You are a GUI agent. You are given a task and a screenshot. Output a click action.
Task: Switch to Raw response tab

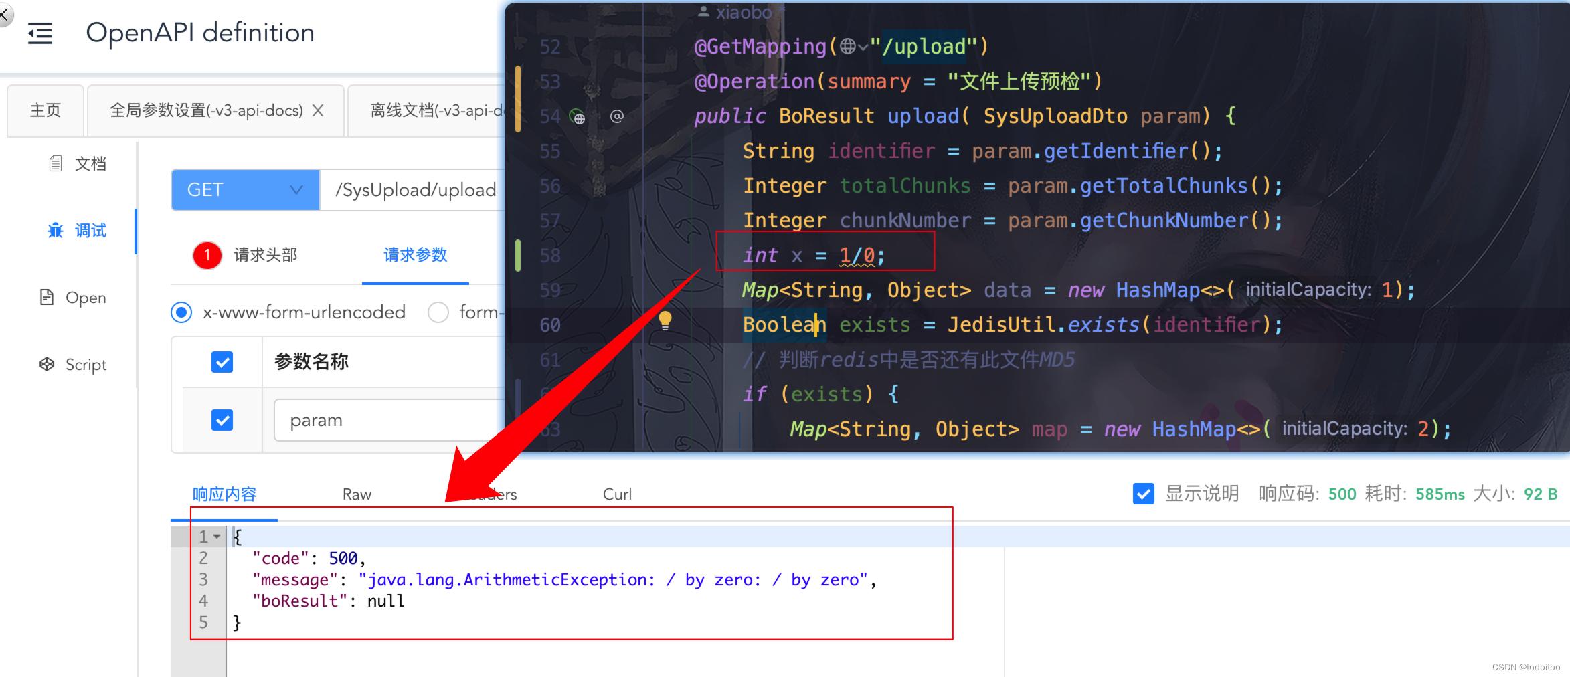pyautogui.click(x=357, y=494)
